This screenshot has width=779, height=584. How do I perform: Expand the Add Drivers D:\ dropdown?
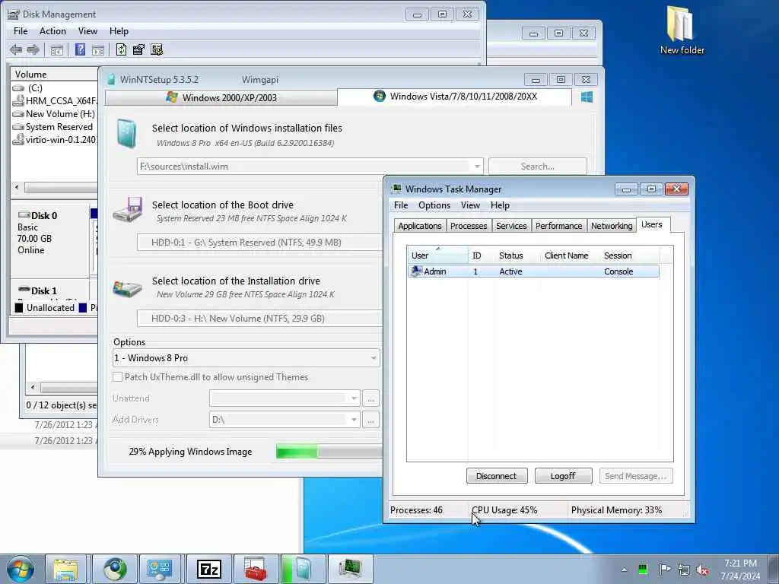pos(354,420)
